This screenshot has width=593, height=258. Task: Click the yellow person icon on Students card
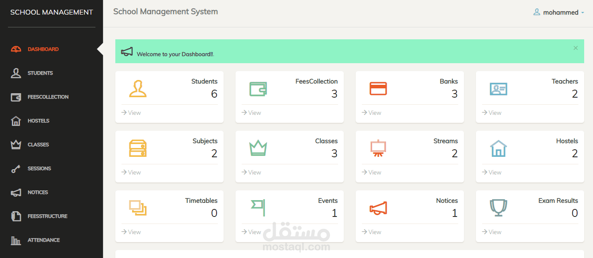tap(138, 88)
